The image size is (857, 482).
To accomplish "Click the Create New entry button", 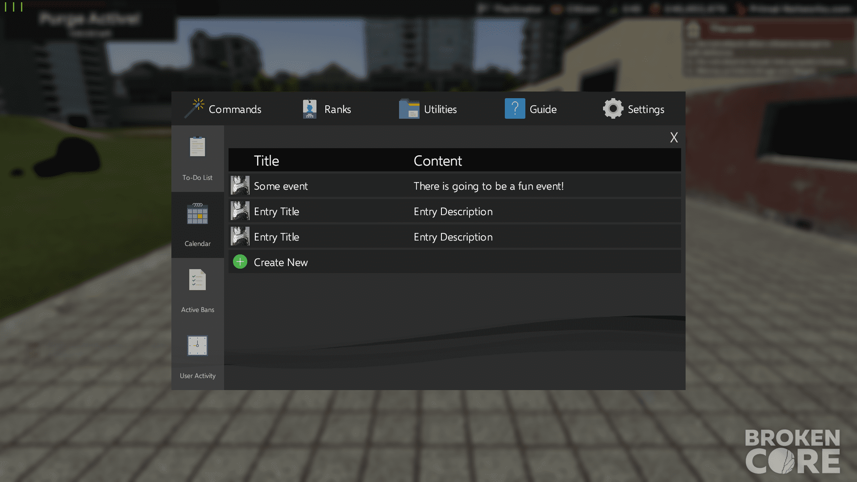I will click(454, 262).
